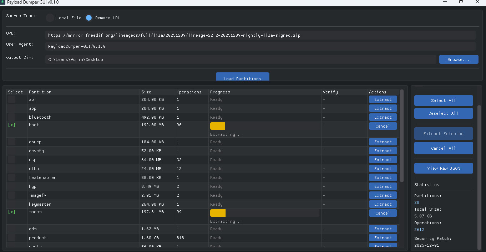
Task: Toggle the selected checkbox on boot row
Action: (x=12, y=125)
